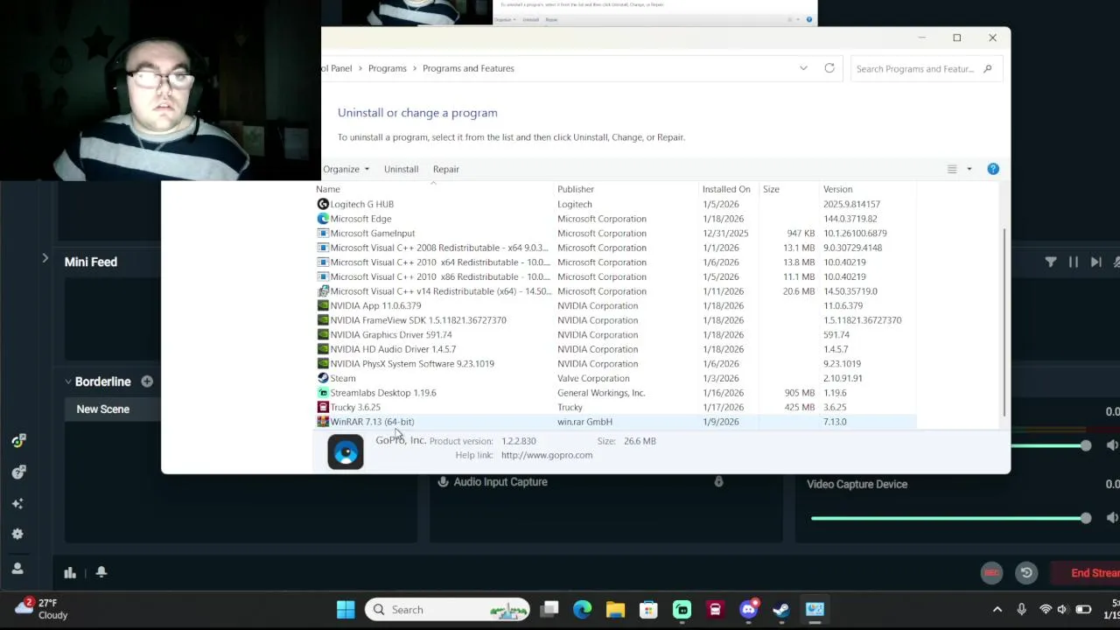This screenshot has width=1120, height=630.
Task: Mute the upper audio source speaker icon
Action: click(1112, 445)
